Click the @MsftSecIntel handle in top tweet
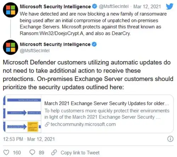 (114, 6)
